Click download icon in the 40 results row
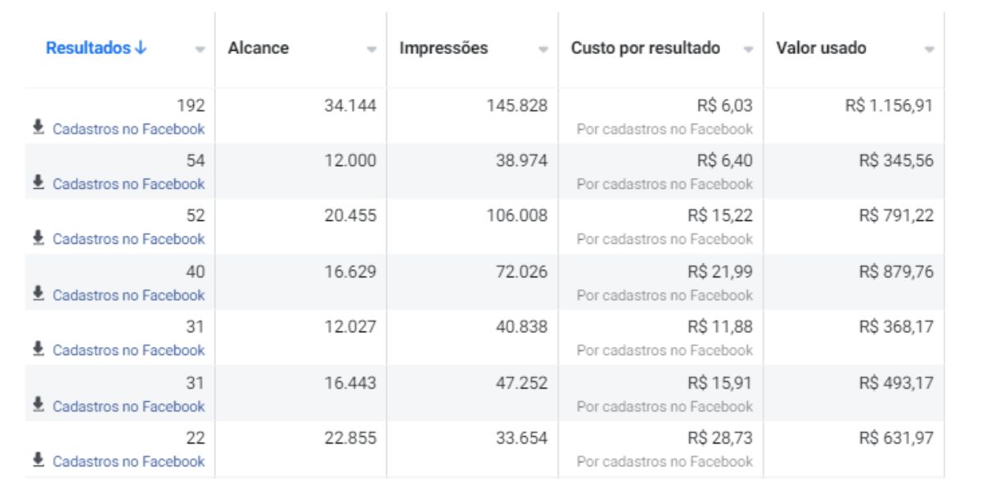 (x=38, y=294)
